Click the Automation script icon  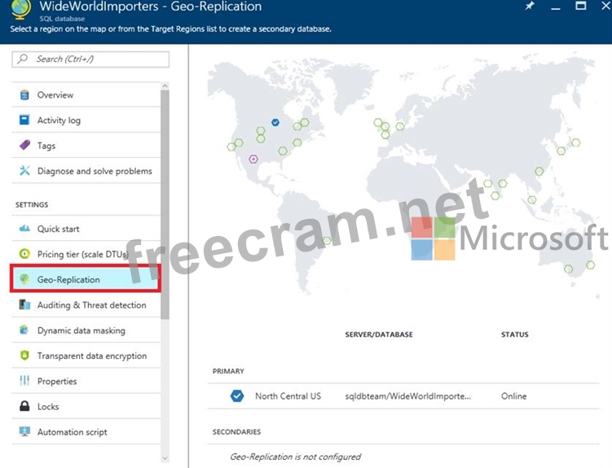(x=24, y=431)
